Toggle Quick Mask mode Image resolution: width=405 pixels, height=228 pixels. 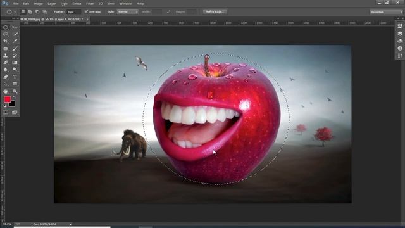6,113
